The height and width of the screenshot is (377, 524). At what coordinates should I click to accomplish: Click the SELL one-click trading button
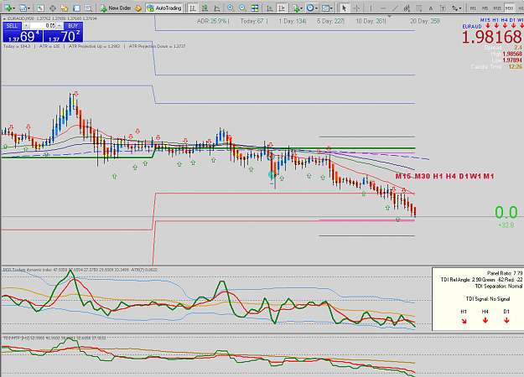pos(12,26)
